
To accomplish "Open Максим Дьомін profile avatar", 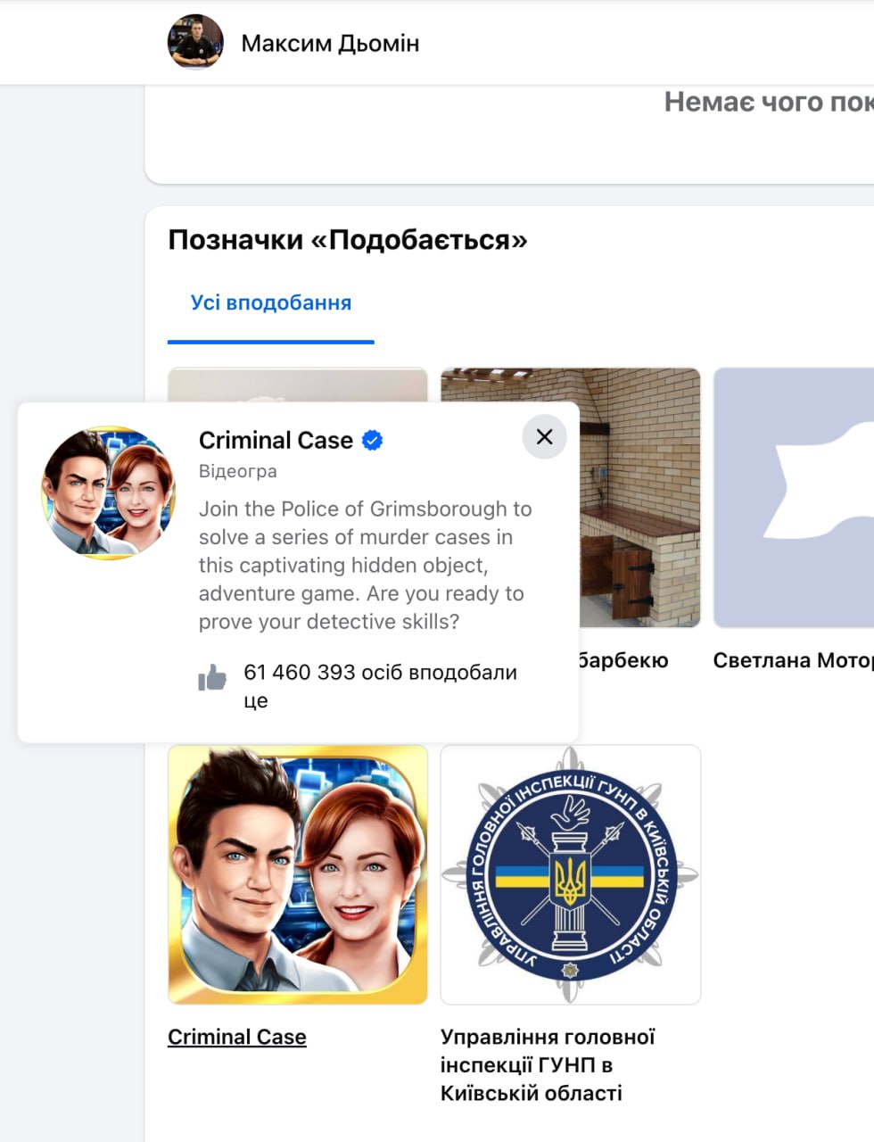I will [195, 42].
